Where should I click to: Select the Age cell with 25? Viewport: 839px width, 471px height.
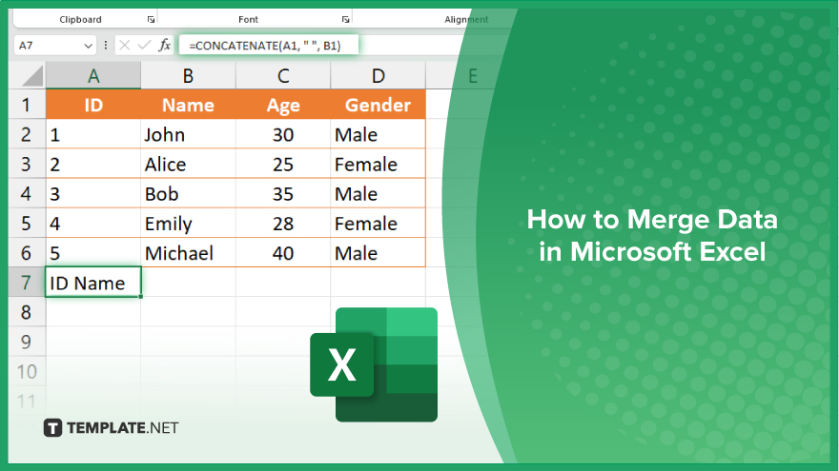(283, 164)
